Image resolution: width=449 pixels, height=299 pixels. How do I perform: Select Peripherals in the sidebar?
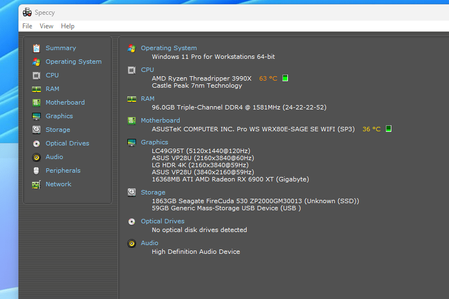63,170
